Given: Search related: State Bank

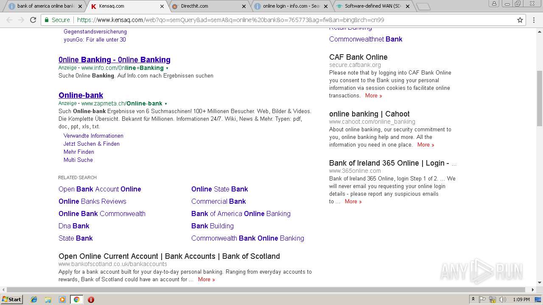Looking at the screenshot, I should tap(76, 238).
